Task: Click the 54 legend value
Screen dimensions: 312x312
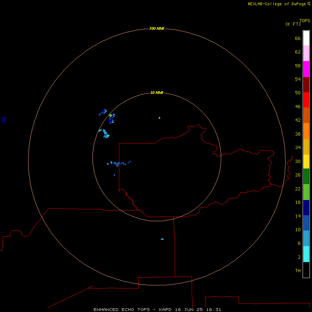Action: pos(298,79)
